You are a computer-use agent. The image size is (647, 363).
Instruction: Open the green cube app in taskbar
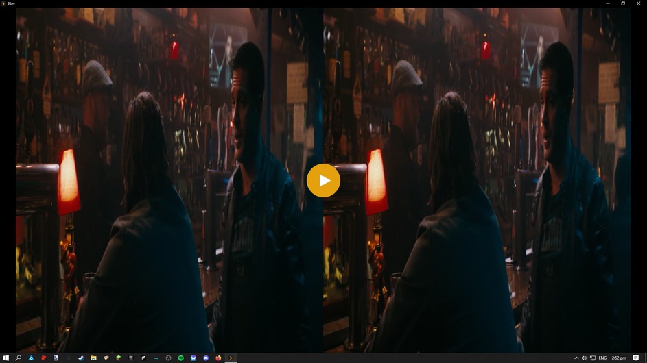[x=119, y=358]
